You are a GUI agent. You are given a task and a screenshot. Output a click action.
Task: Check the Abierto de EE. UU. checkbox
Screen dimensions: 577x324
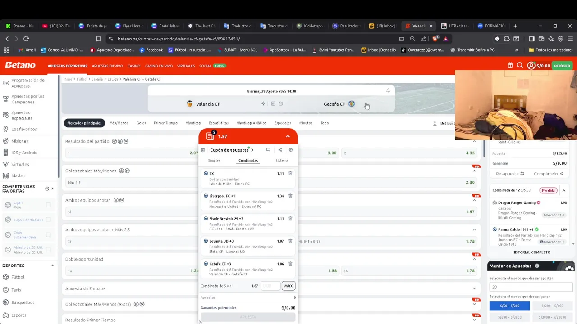click(x=48, y=250)
